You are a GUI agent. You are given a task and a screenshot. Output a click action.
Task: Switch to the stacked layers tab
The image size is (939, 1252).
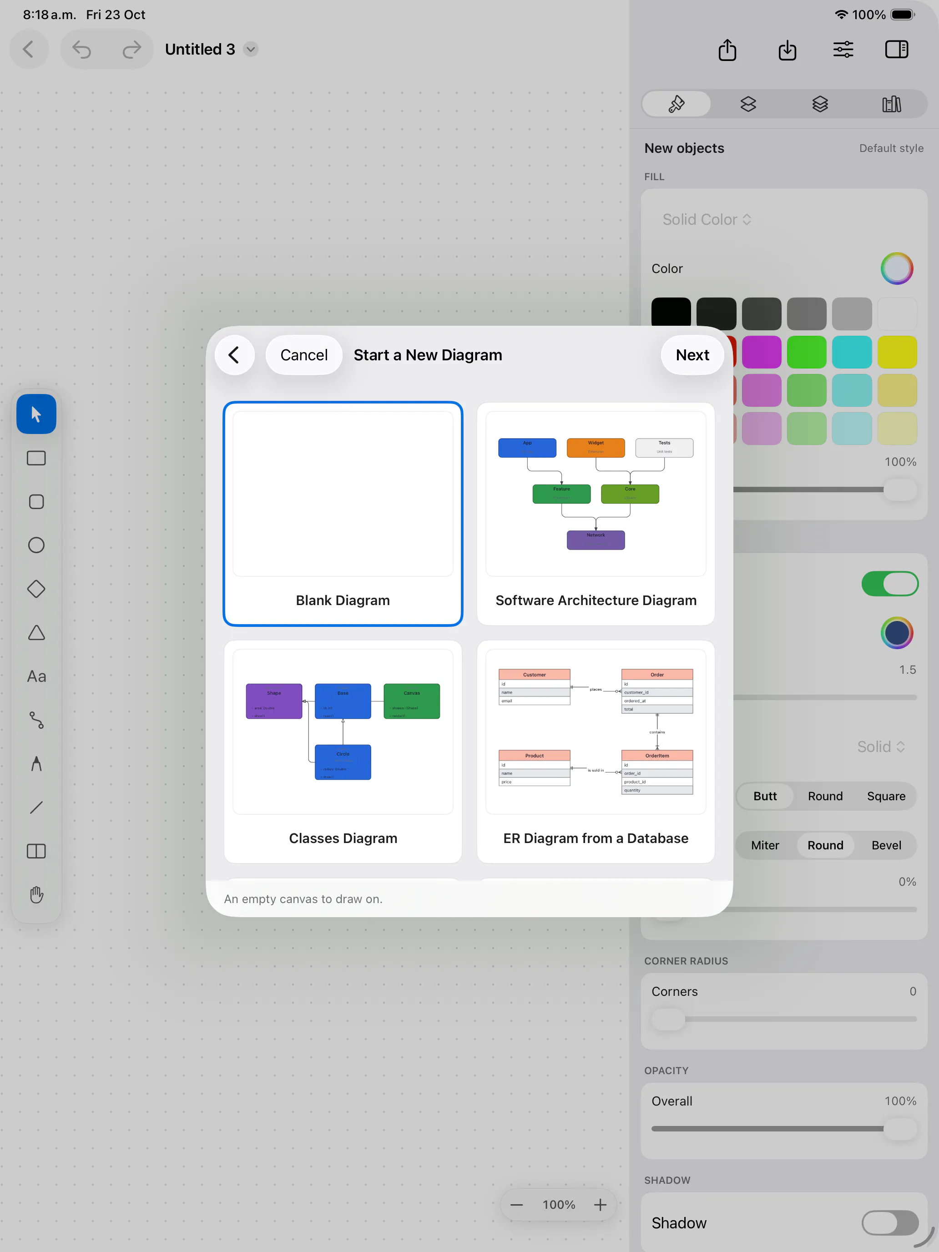(819, 104)
